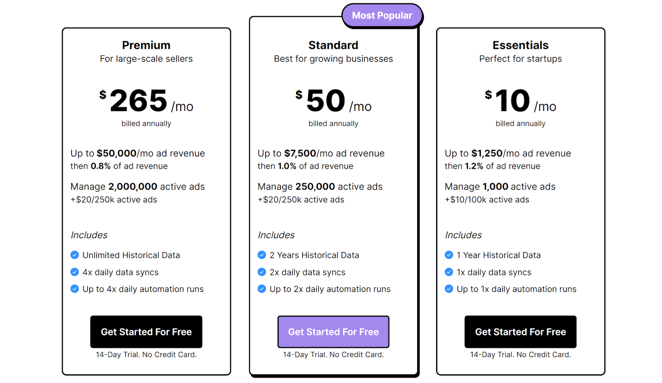Click the Most Popular badge

382,16
